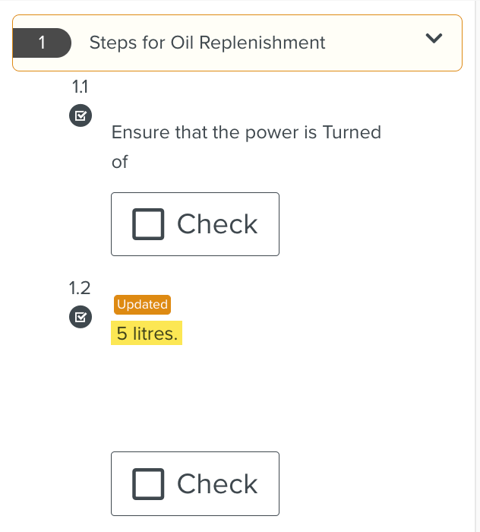This screenshot has height=532, width=480.
Task: Tick the Check box under step 1.1
Action: tap(149, 224)
